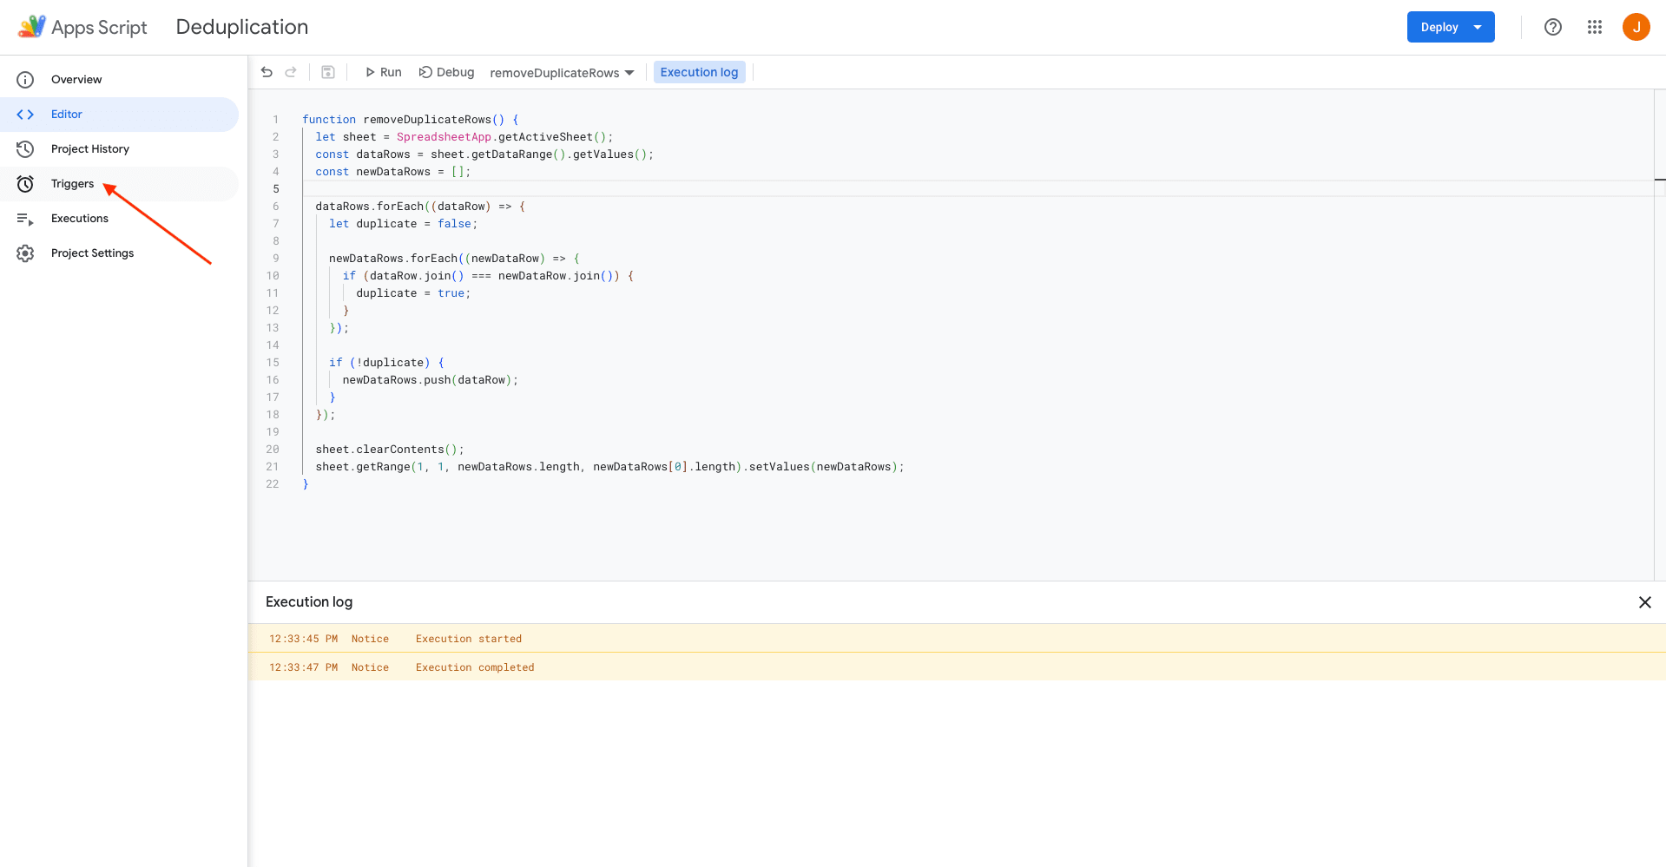This screenshot has height=867, width=1666.
Task: Click the Deploy button
Action: [x=1439, y=27]
